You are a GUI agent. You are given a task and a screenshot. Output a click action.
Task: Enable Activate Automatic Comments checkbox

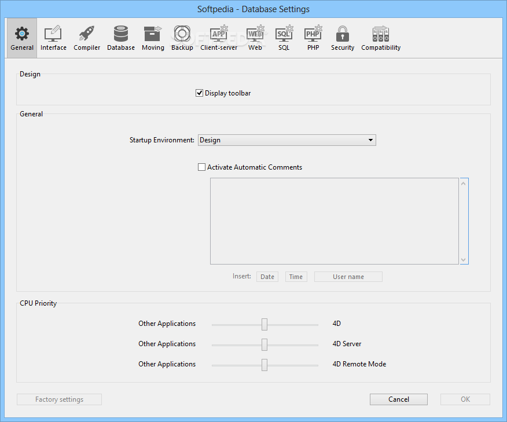click(x=201, y=167)
